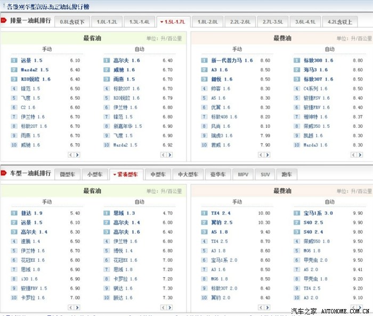
Task: Open the C2 1.6 entry
Action: (28, 107)
